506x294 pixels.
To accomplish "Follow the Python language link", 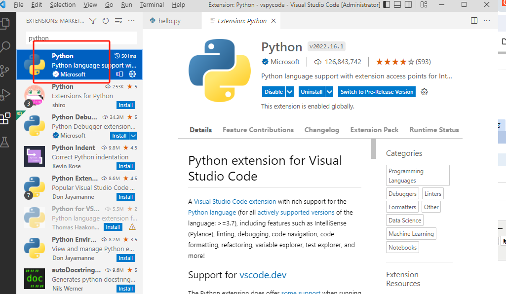I will click(x=212, y=212).
